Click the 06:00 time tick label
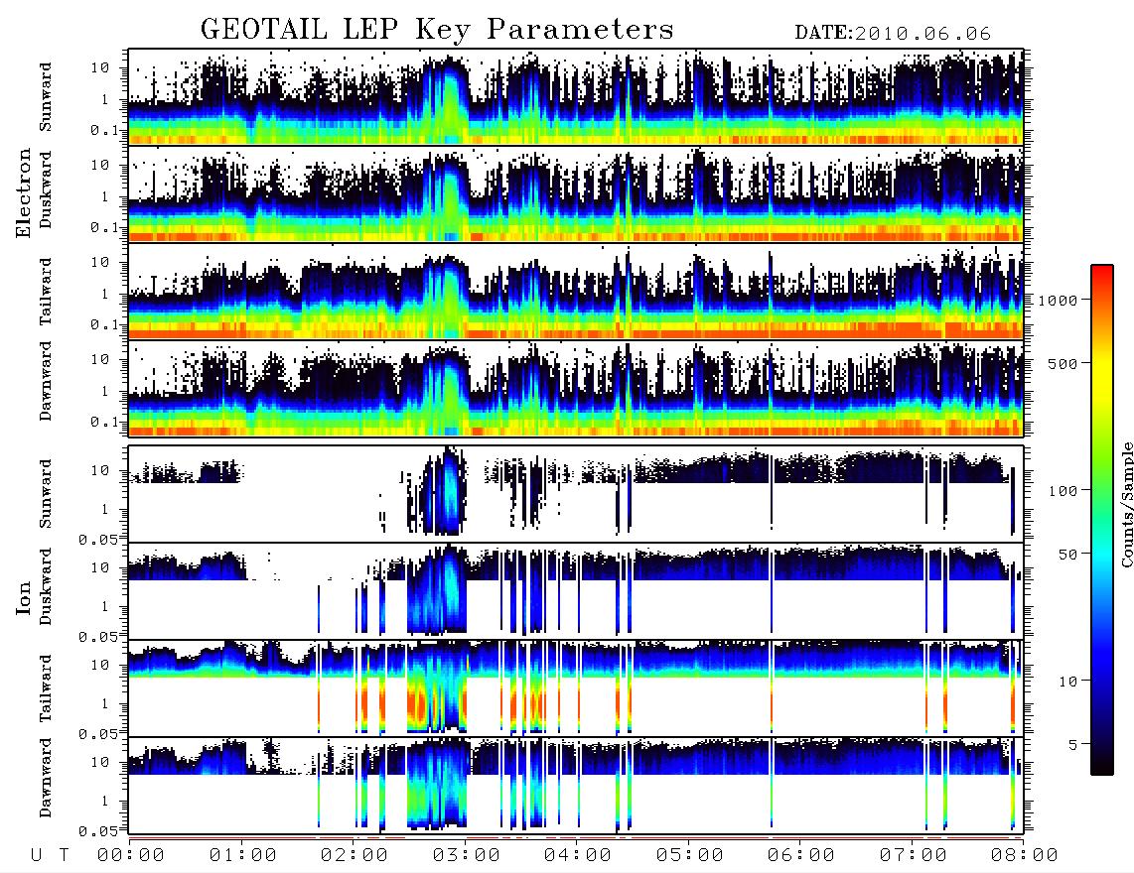The height and width of the screenshot is (873, 1134). [x=801, y=856]
